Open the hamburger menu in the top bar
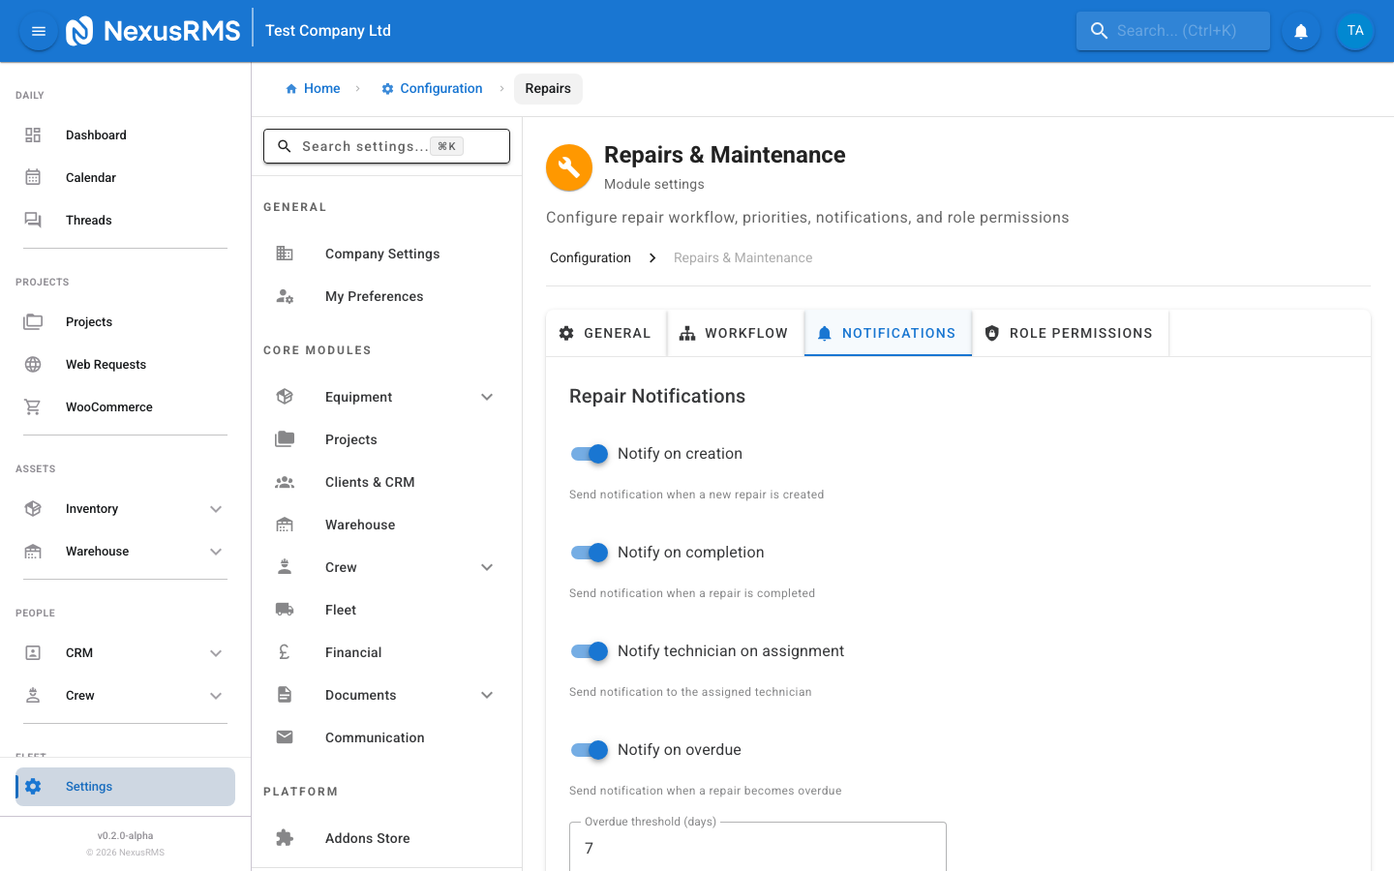 click(38, 30)
